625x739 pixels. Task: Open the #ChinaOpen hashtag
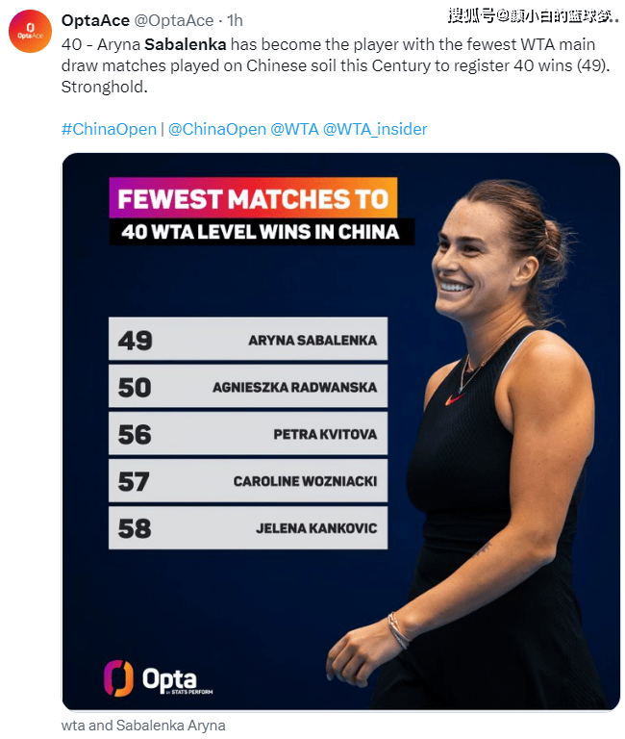point(109,129)
